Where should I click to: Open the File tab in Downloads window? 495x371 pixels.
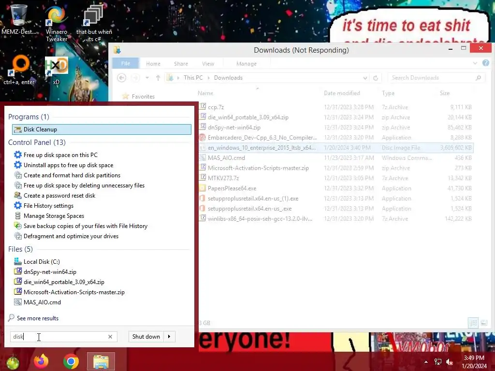pos(126,63)
